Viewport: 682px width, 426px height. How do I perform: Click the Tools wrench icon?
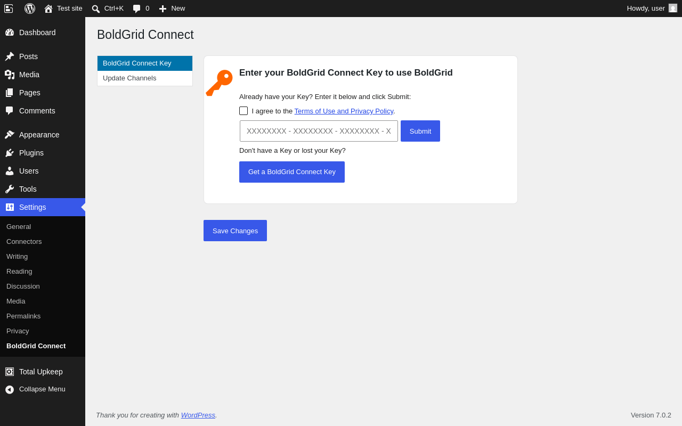click(10, 189)
